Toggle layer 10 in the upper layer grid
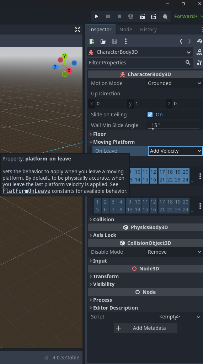This screenshot has height=364, width=203. pos(138,172)
